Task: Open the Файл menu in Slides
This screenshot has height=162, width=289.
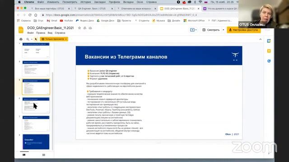Action: coord(30,33)
